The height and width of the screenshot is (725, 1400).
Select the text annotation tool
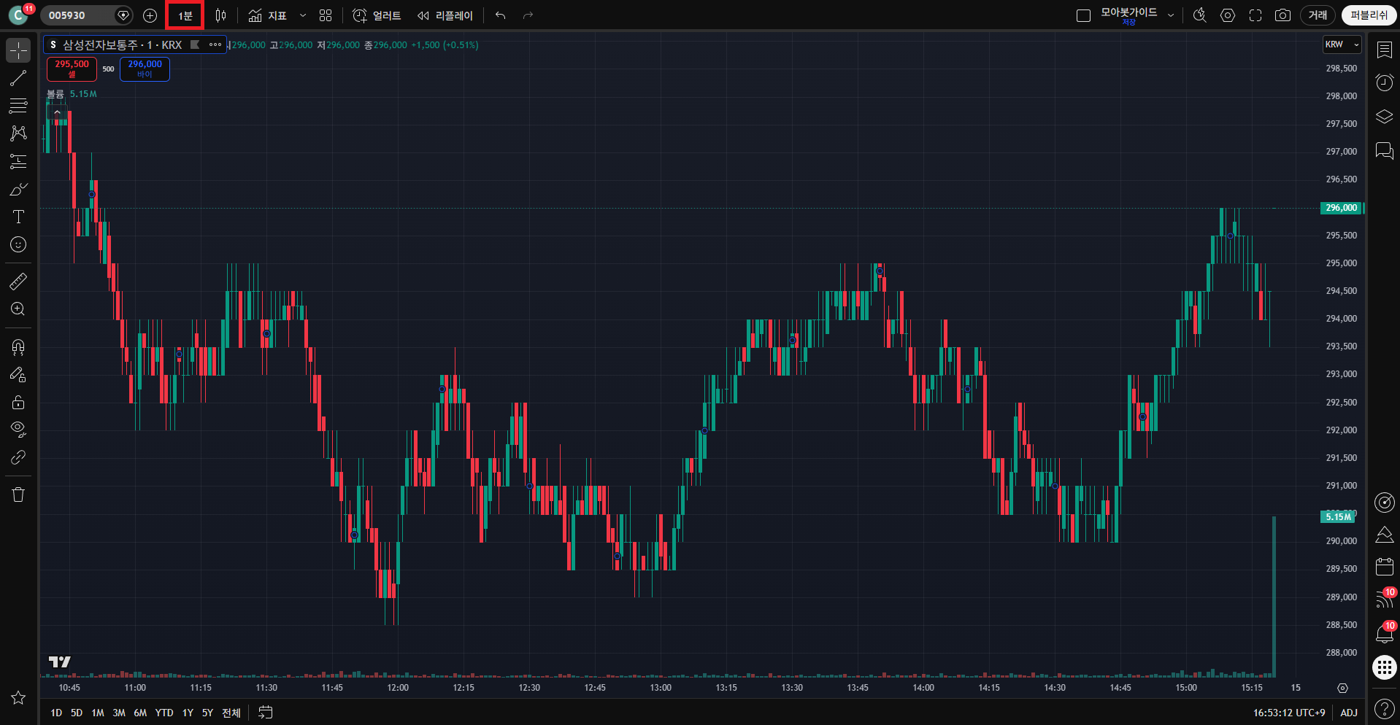pyautogui.click(x=18, y=217)
